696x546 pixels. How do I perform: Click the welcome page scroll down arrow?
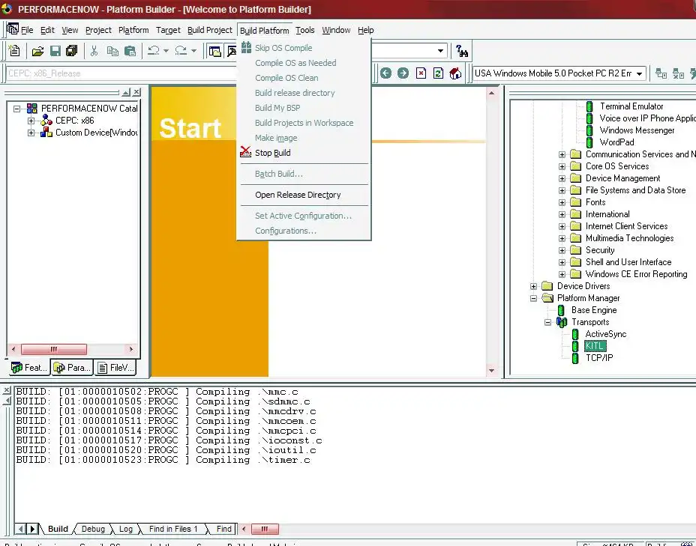pyautogui.click(x=491, y=371)
